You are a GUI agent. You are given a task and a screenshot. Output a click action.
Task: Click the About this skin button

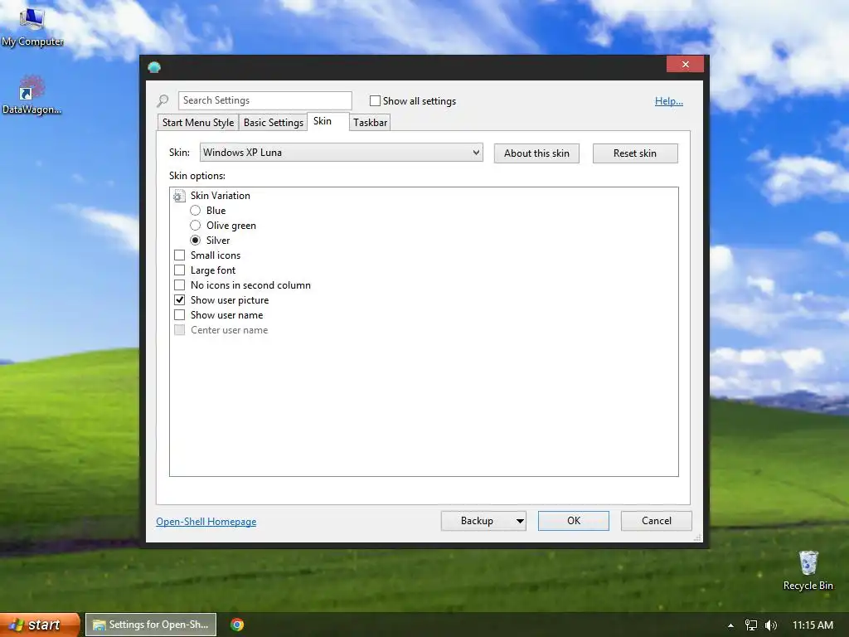coord(536,153)
